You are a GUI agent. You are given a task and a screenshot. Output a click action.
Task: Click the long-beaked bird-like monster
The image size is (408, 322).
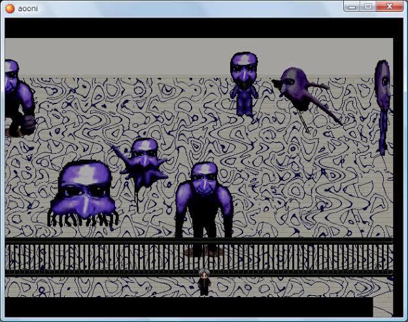(x=302, y=90)
